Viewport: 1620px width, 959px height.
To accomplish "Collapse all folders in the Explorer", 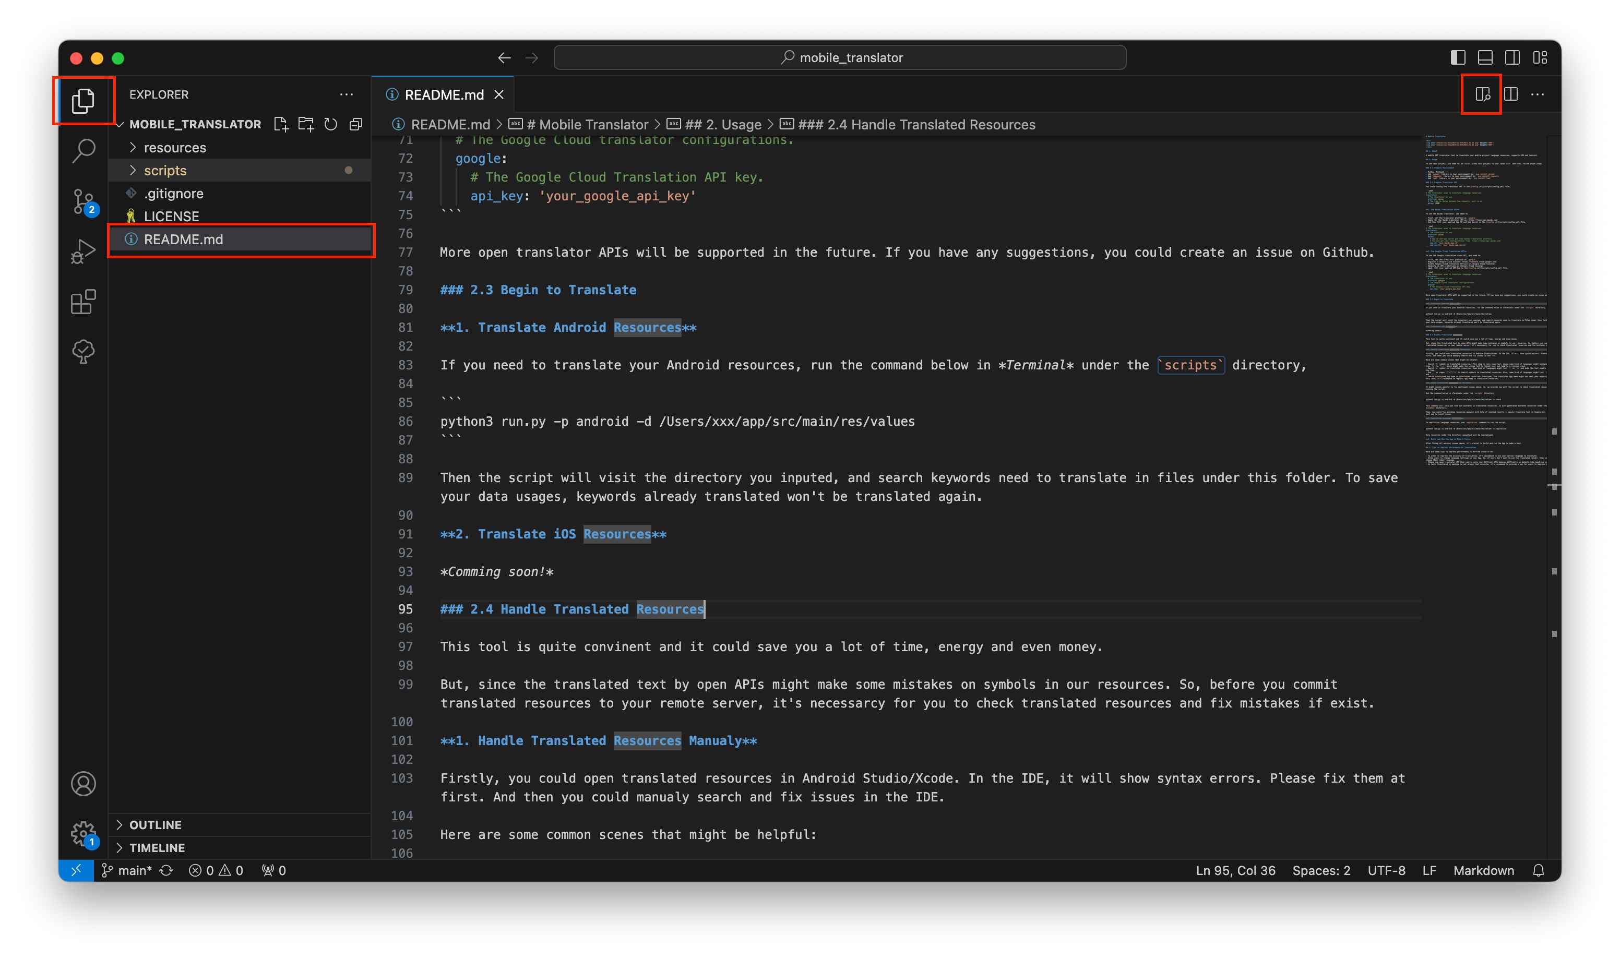I will [x=355, y=124].
